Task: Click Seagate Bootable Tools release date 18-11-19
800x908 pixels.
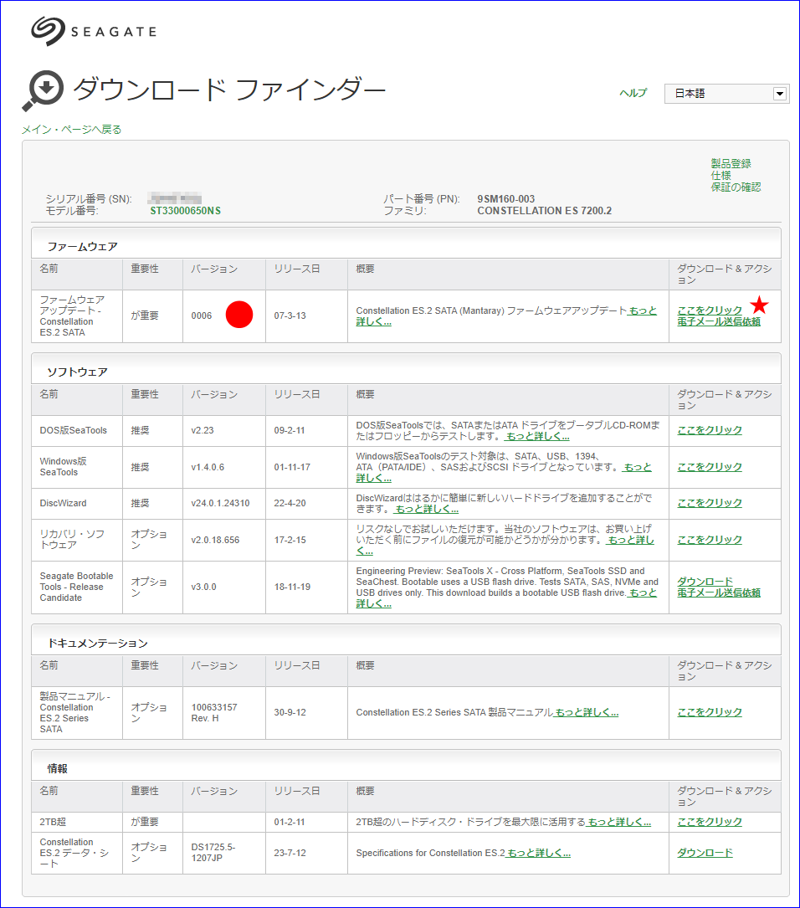Action: [292, 587]
